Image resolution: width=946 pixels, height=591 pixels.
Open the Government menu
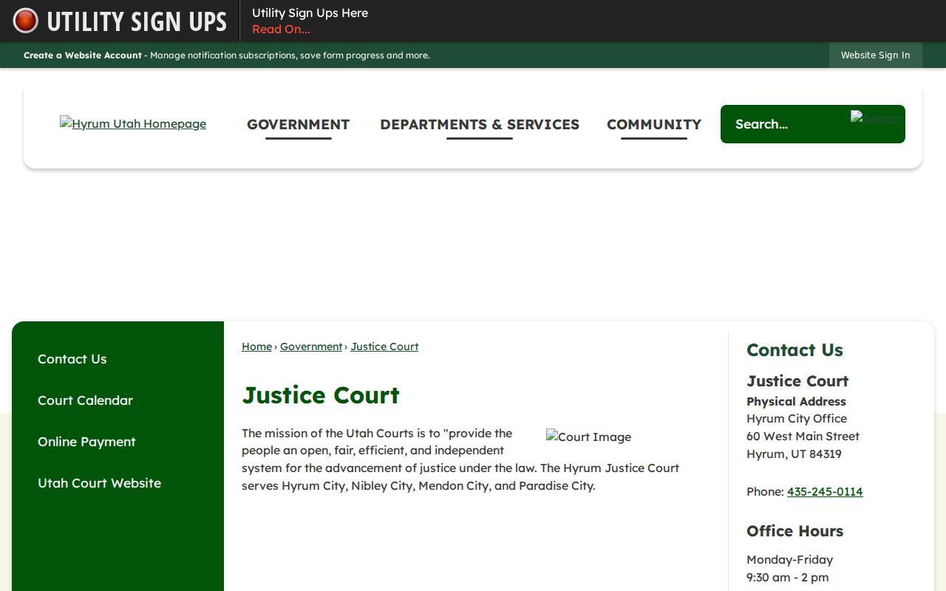(x=298, y=124)
